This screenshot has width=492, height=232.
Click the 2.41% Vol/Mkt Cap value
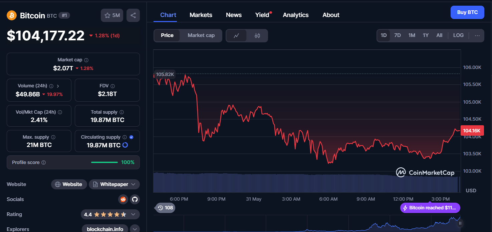pyautogui.click(x=39, y=120)
